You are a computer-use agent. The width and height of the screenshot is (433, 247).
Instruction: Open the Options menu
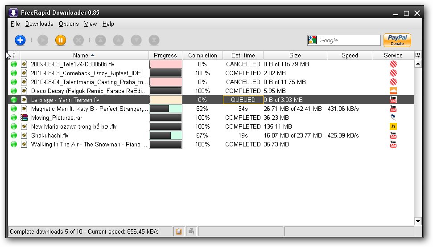[x=69, y=24]
